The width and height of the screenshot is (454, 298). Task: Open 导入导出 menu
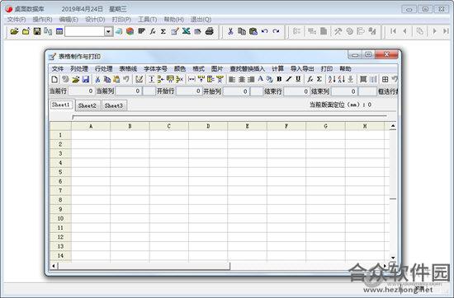[x=302, y=68]
